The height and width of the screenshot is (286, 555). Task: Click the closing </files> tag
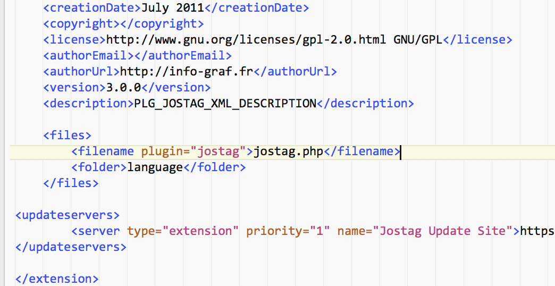pyautogui.click(x=71, y=183)
